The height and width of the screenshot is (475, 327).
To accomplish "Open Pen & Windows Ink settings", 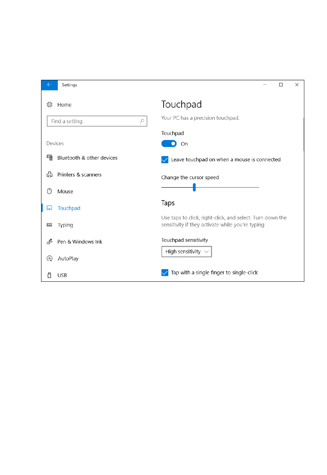I will 80,241.
